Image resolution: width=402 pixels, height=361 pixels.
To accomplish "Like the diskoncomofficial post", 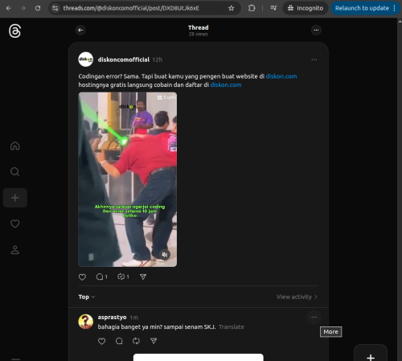I will (82, 277).
